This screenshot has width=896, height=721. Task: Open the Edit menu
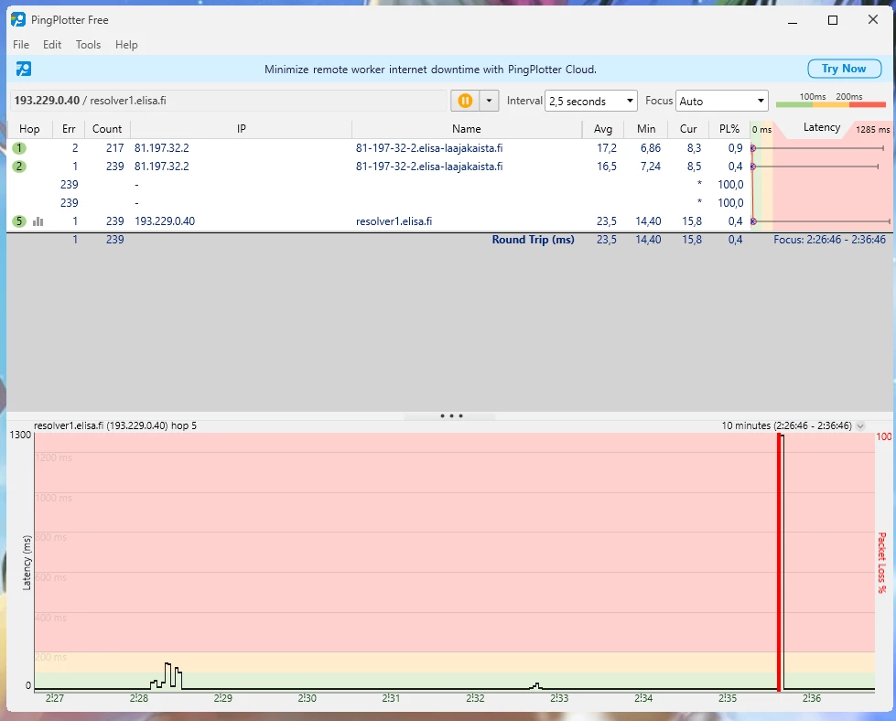pos(52,45)
